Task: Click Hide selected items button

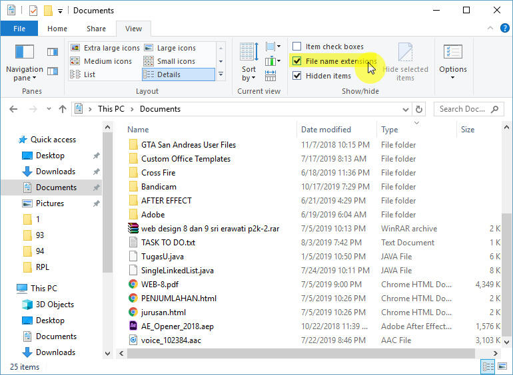Action: pyautogui.click(x=405, y=62)
